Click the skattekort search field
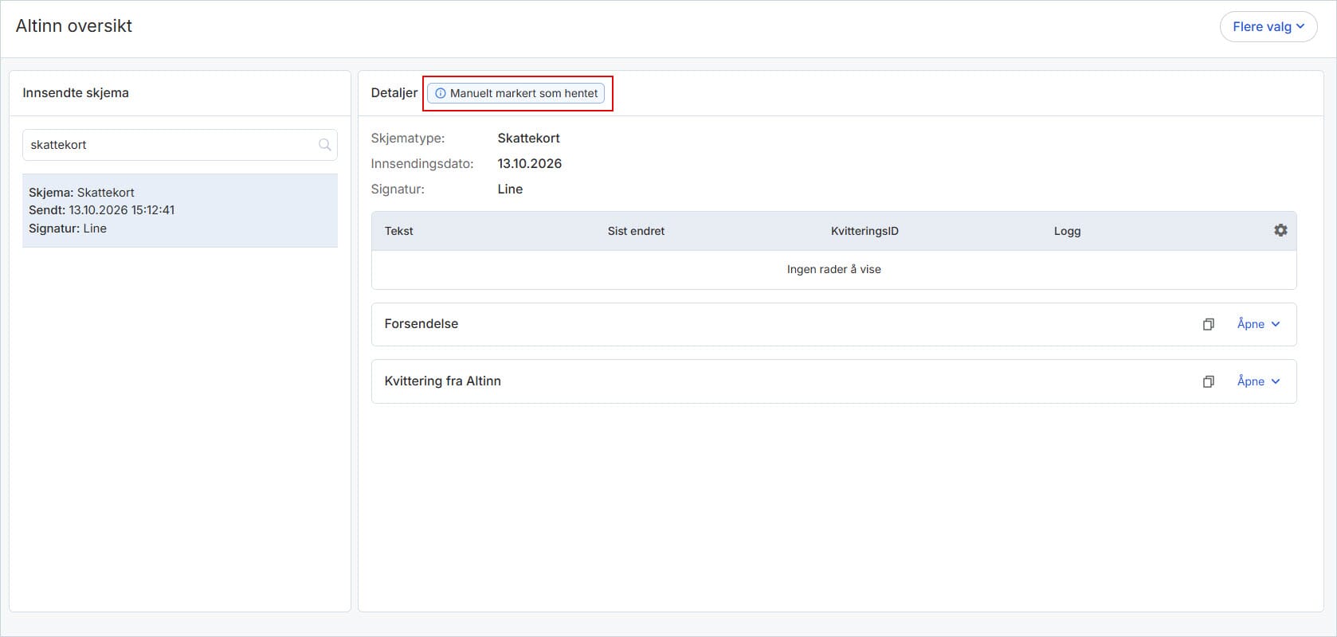Image resolution: width=1337 pixels, height=637 pixels. [179, 145]
